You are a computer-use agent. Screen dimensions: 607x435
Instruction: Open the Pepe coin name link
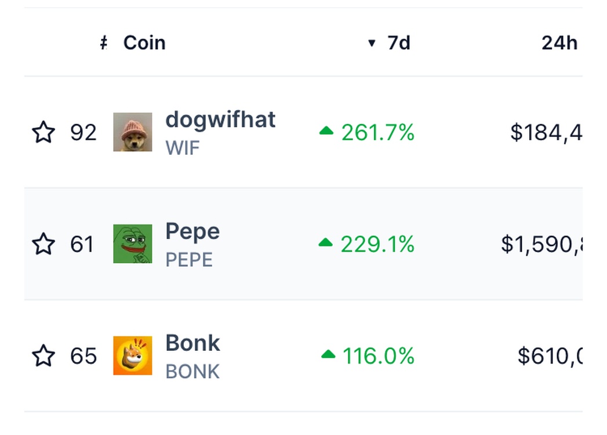click(192, 231)
